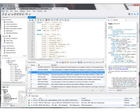Open search table data tool
This screenshot has width=140, height=112.
(26, 14)
